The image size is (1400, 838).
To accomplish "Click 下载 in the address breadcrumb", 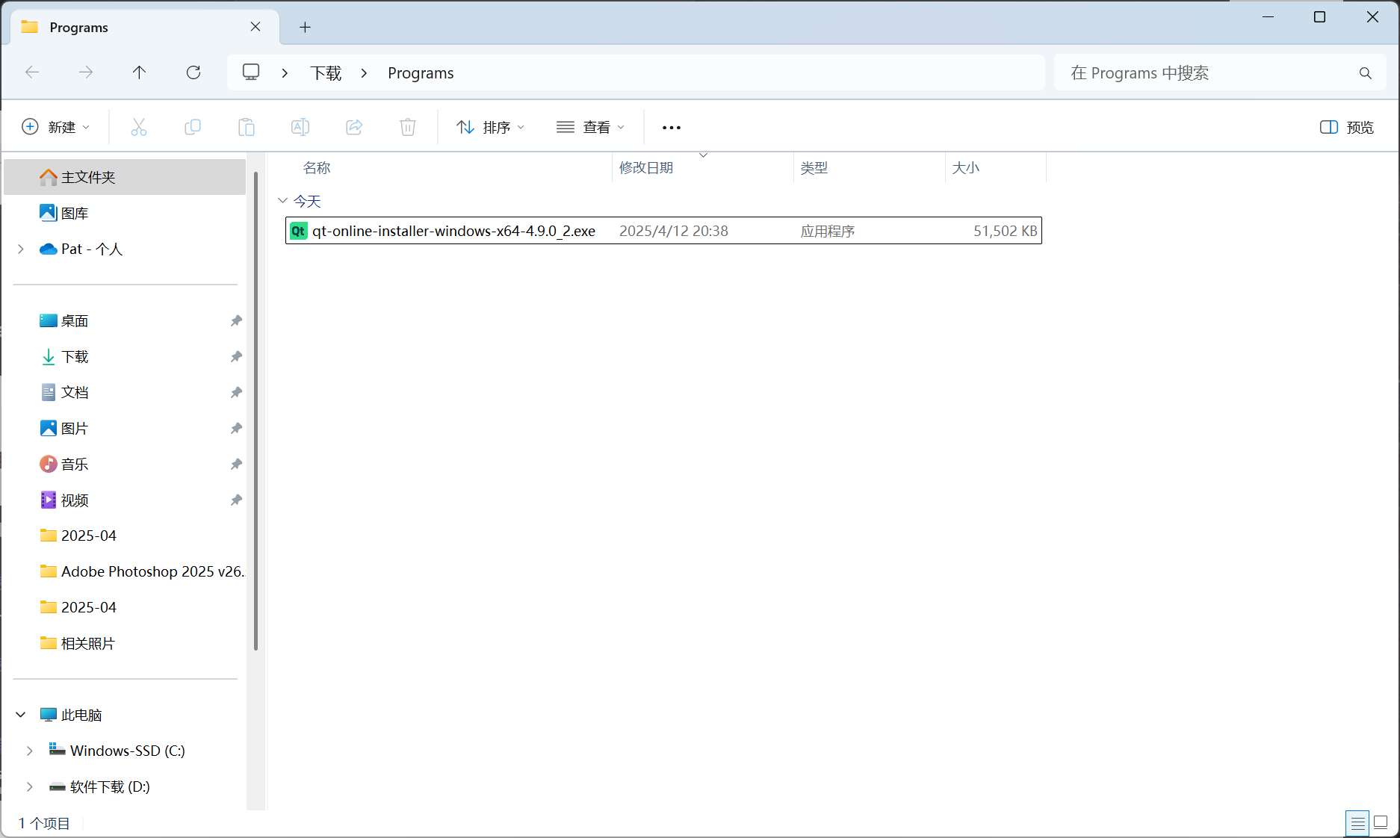I will [326, 73].
